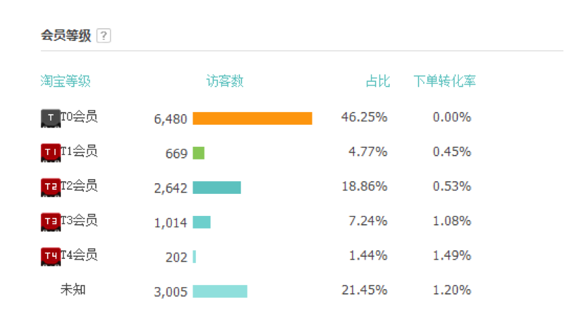Click the red T1 member badge icon
This screenshot has width=564, height=326.
pyautogui.click(x=51, y=153)
